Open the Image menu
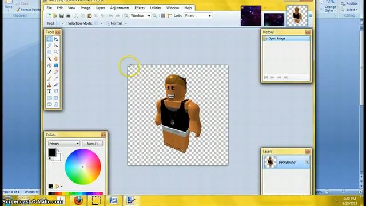 coord(85,8)
